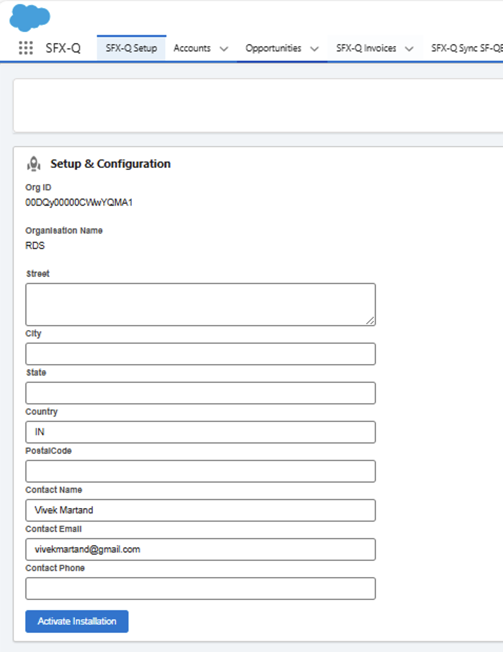Image resolution: width=503 pixels, height=652 pixels.
Task: Click the empty Contact Phone field
Action: tap(200, 588)
